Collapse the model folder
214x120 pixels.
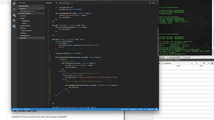pos(22,18)
